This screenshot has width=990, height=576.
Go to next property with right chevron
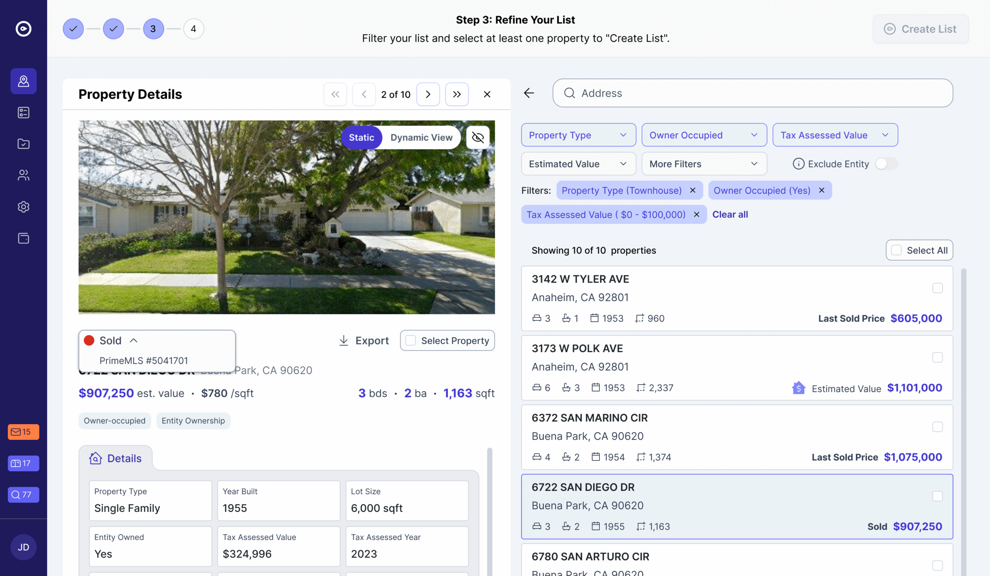pos(428,94)
